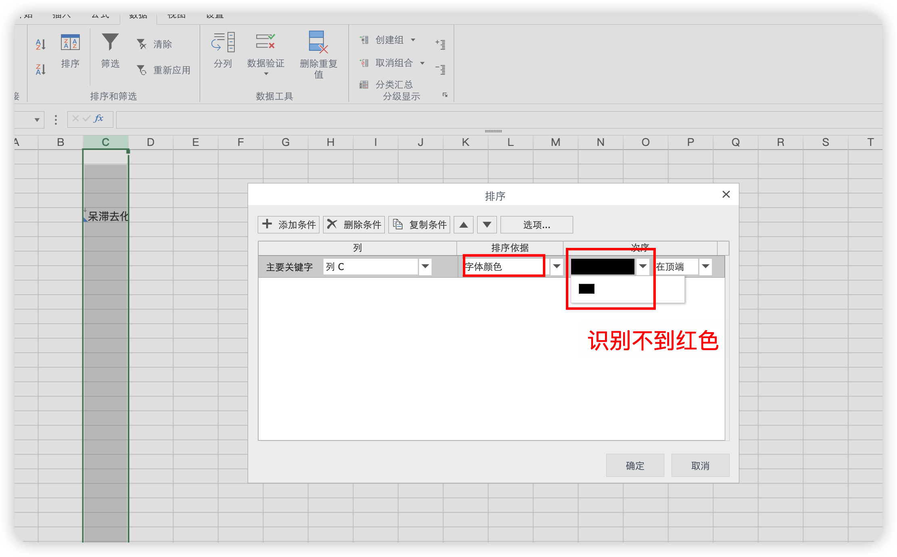Image resolution: width=897 pixels, height=557 pixels.
Task: Switch to the 数据 ribbon tab
Action: pyautogui.click(x=138, y=16)
